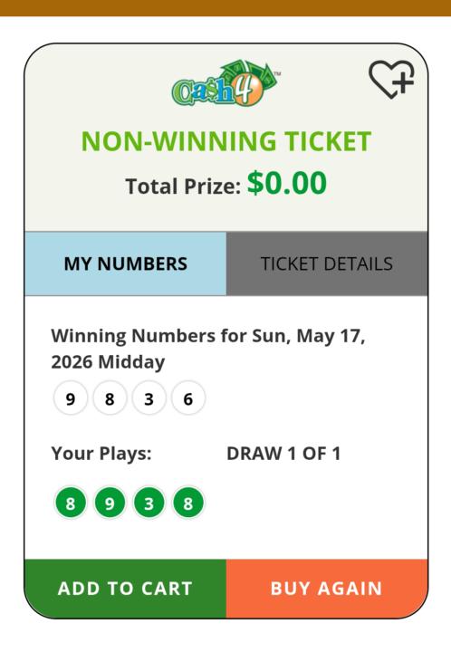Screen dimensions: 451x652
Task: Tap the Draw 1 of 1 label
Action: pos(283,454)
